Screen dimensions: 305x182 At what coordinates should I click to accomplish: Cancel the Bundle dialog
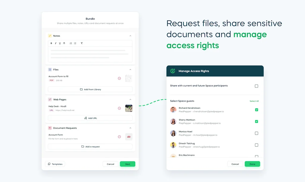click(x=110, y=164)
